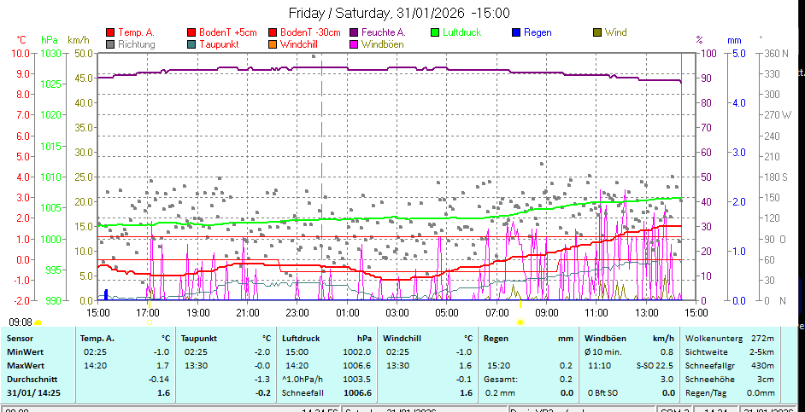Click the green Luftdruck legend square

435,33
